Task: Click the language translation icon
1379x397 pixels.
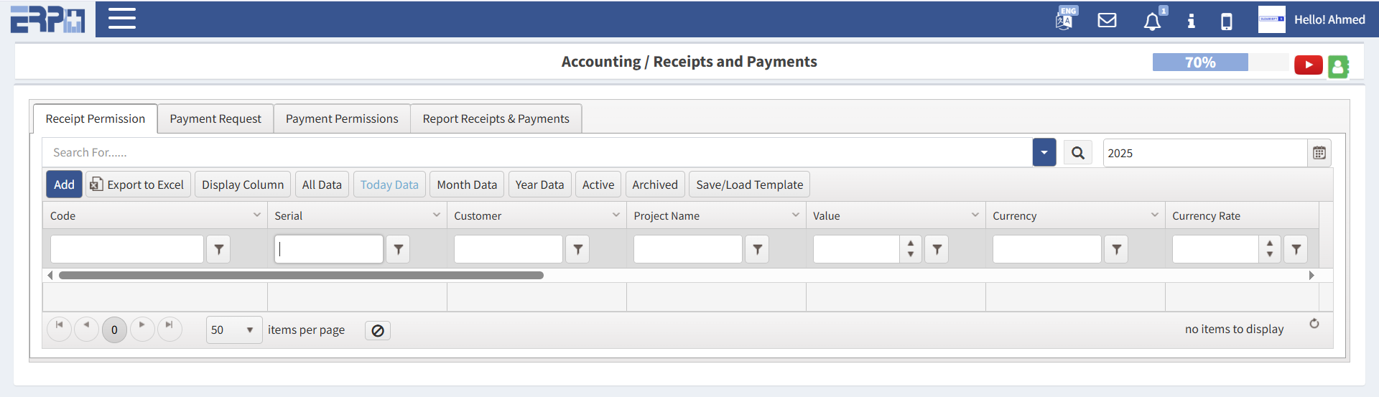Action: (1064, 20)
